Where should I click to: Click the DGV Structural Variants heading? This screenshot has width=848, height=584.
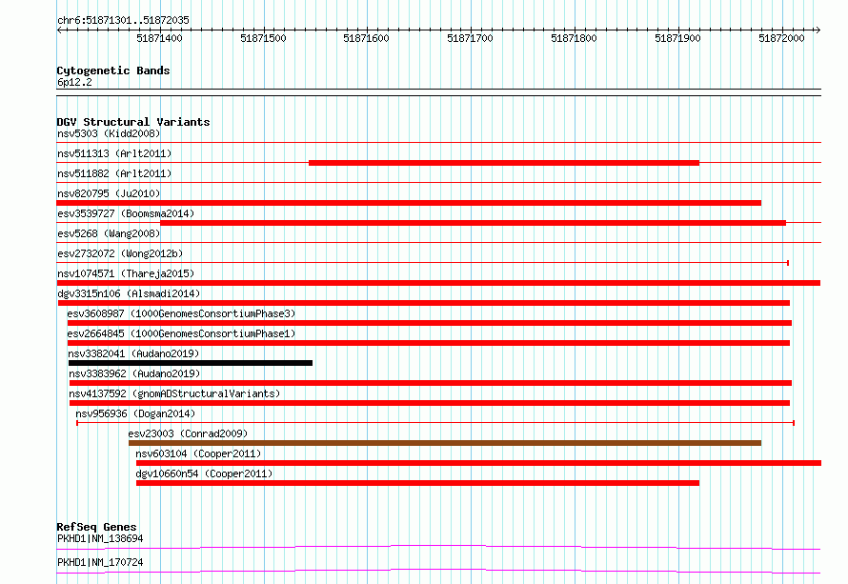pyautogui.click(x=133, y=122)
